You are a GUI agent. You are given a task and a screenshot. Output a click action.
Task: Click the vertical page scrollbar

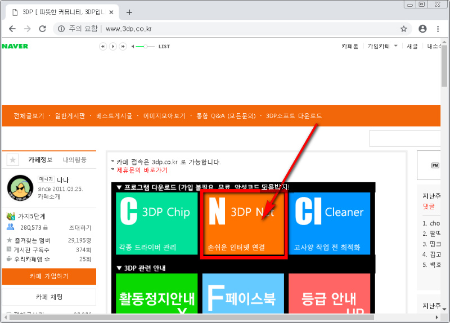coord(444,66)
